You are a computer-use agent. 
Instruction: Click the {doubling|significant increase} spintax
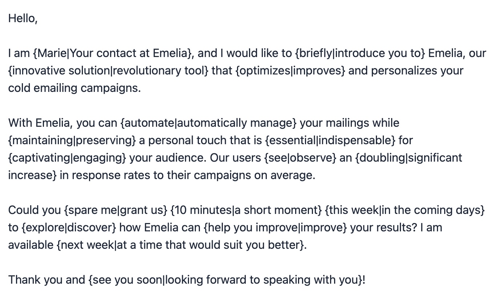[408, 158]
